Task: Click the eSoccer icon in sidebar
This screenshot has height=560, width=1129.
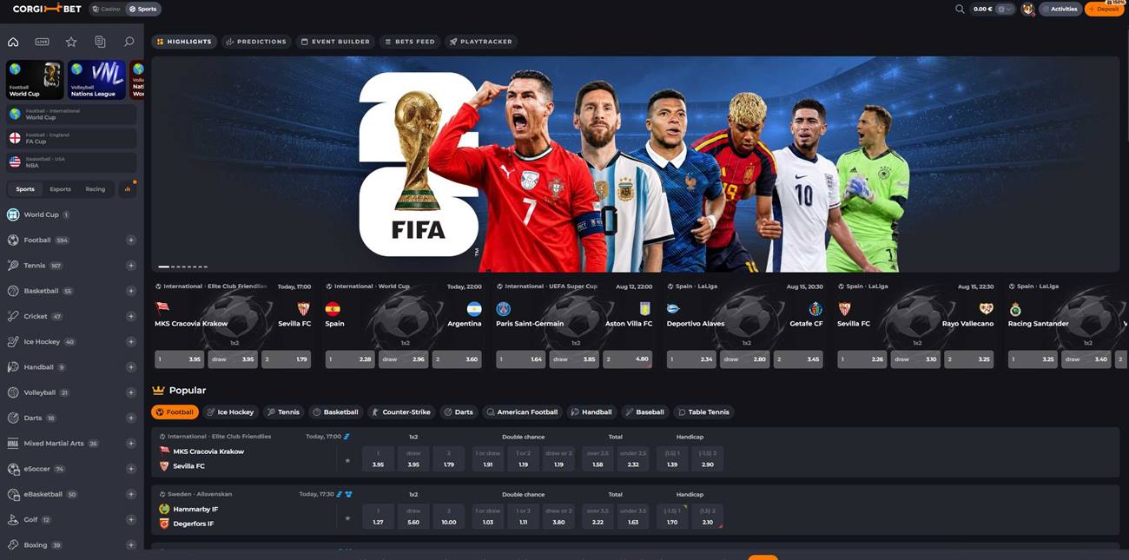Action: click(13, 468)
